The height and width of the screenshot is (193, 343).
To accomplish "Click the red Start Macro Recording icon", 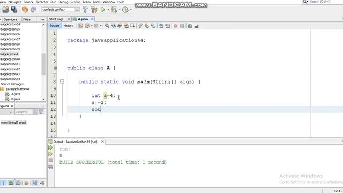I will click(175, 26).
